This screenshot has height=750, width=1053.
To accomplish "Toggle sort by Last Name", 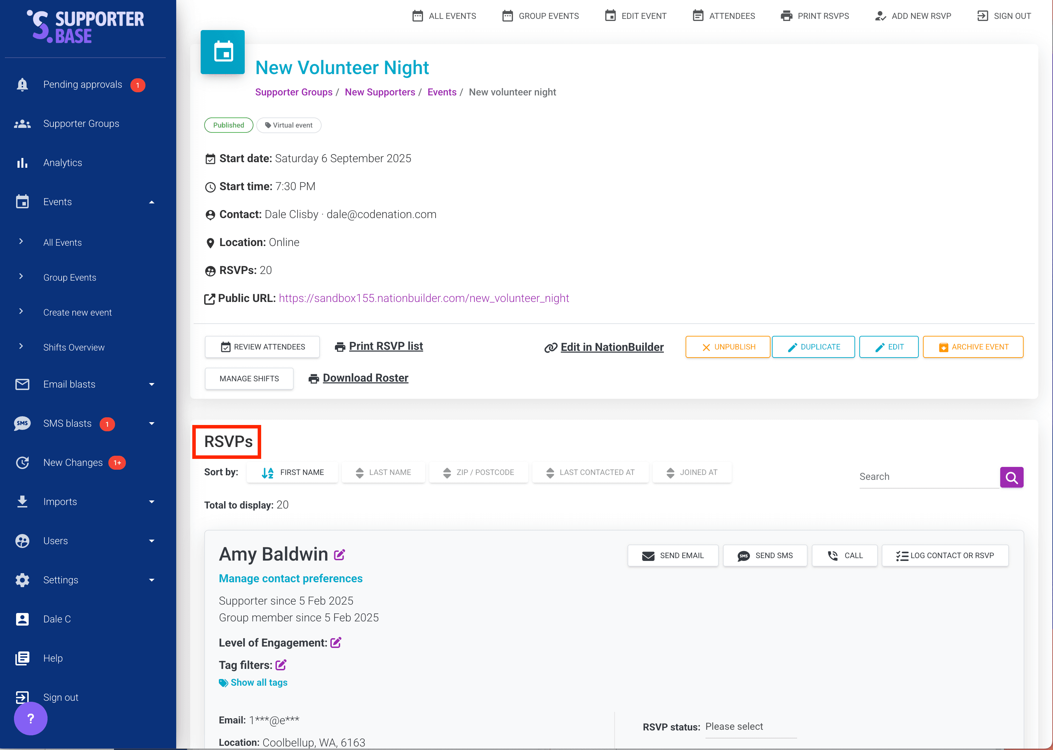I will tap(383, 473).
